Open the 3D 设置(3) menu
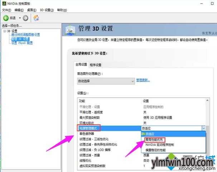 pyautogui.click(x=47, y=10)
